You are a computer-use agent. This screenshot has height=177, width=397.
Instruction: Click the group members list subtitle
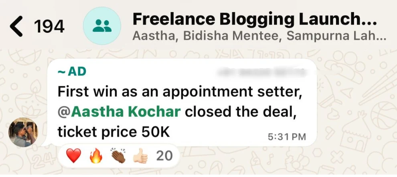[x=259, y=36]
